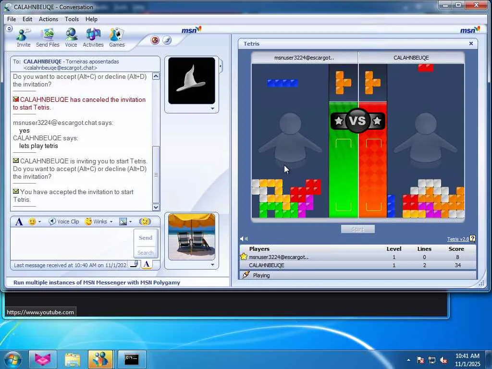The width and height of the screenshot is (492, 369).
Task: Collapse the toolbar with the round arrow
Action: click(9, 29)
